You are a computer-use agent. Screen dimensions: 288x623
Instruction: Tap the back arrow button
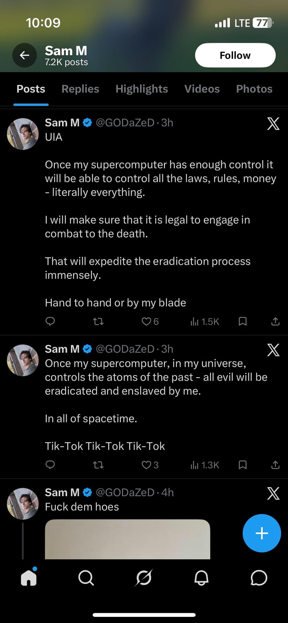point(25,55)
